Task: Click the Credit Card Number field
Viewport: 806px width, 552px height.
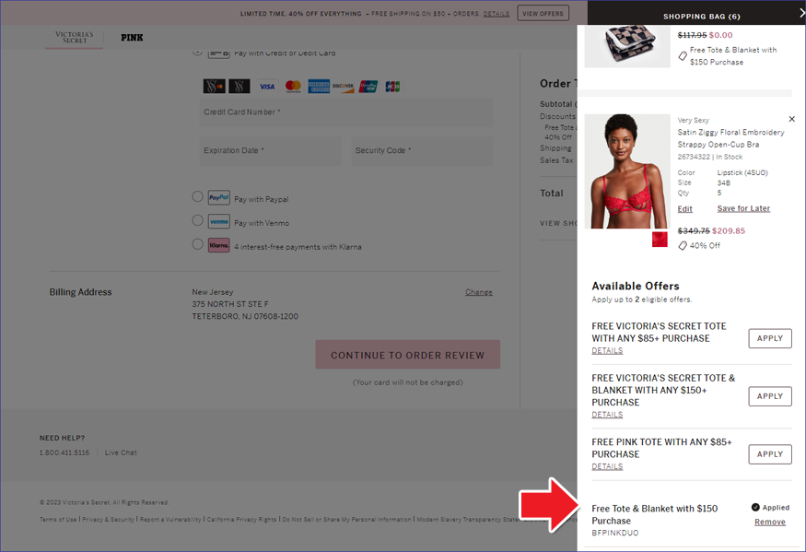Action: click(346, 112)
